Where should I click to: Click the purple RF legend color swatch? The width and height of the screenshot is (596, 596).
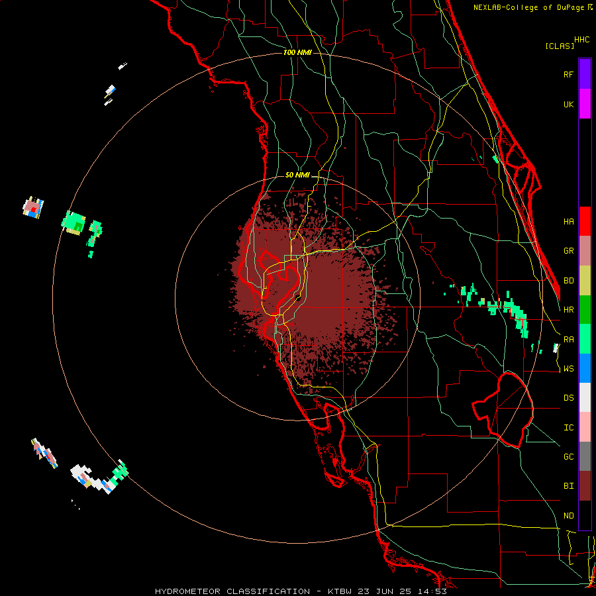pos(585,74)
